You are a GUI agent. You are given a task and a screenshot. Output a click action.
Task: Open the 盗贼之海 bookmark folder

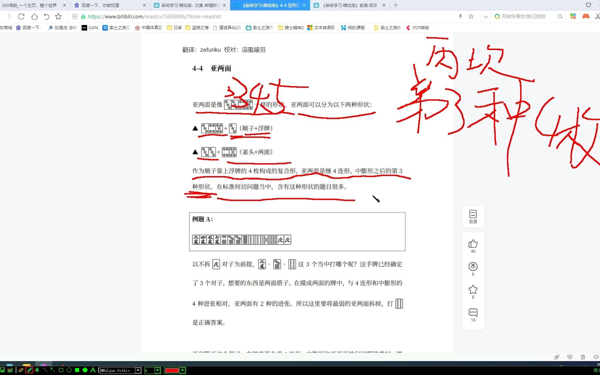197,27
